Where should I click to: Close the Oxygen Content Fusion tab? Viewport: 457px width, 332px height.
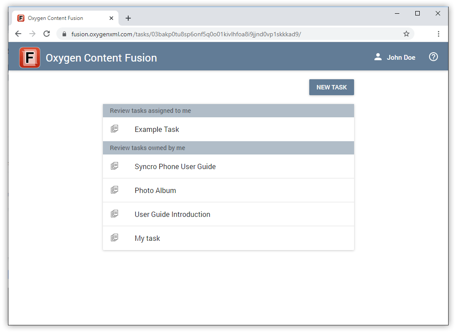click(111, 18)
